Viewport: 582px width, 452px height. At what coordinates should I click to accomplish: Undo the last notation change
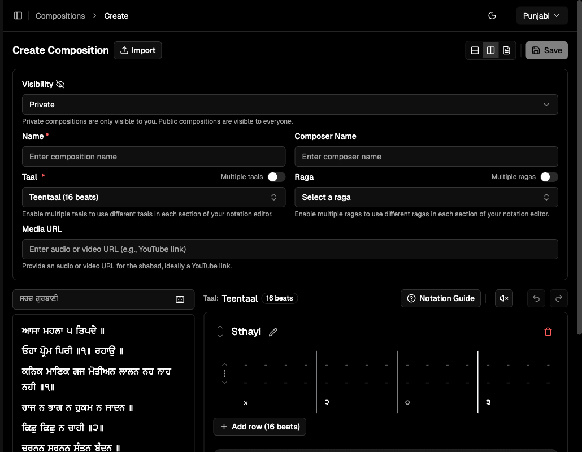tap(536, 298)
